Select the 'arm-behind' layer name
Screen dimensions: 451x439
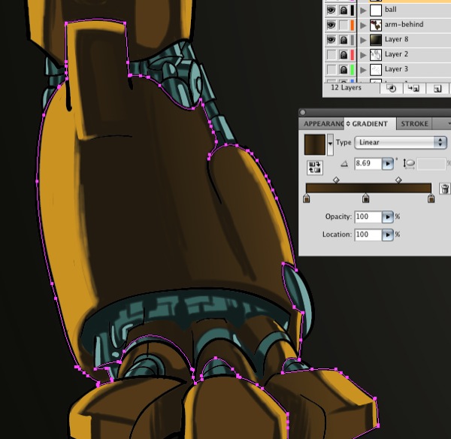pos(404,25)
